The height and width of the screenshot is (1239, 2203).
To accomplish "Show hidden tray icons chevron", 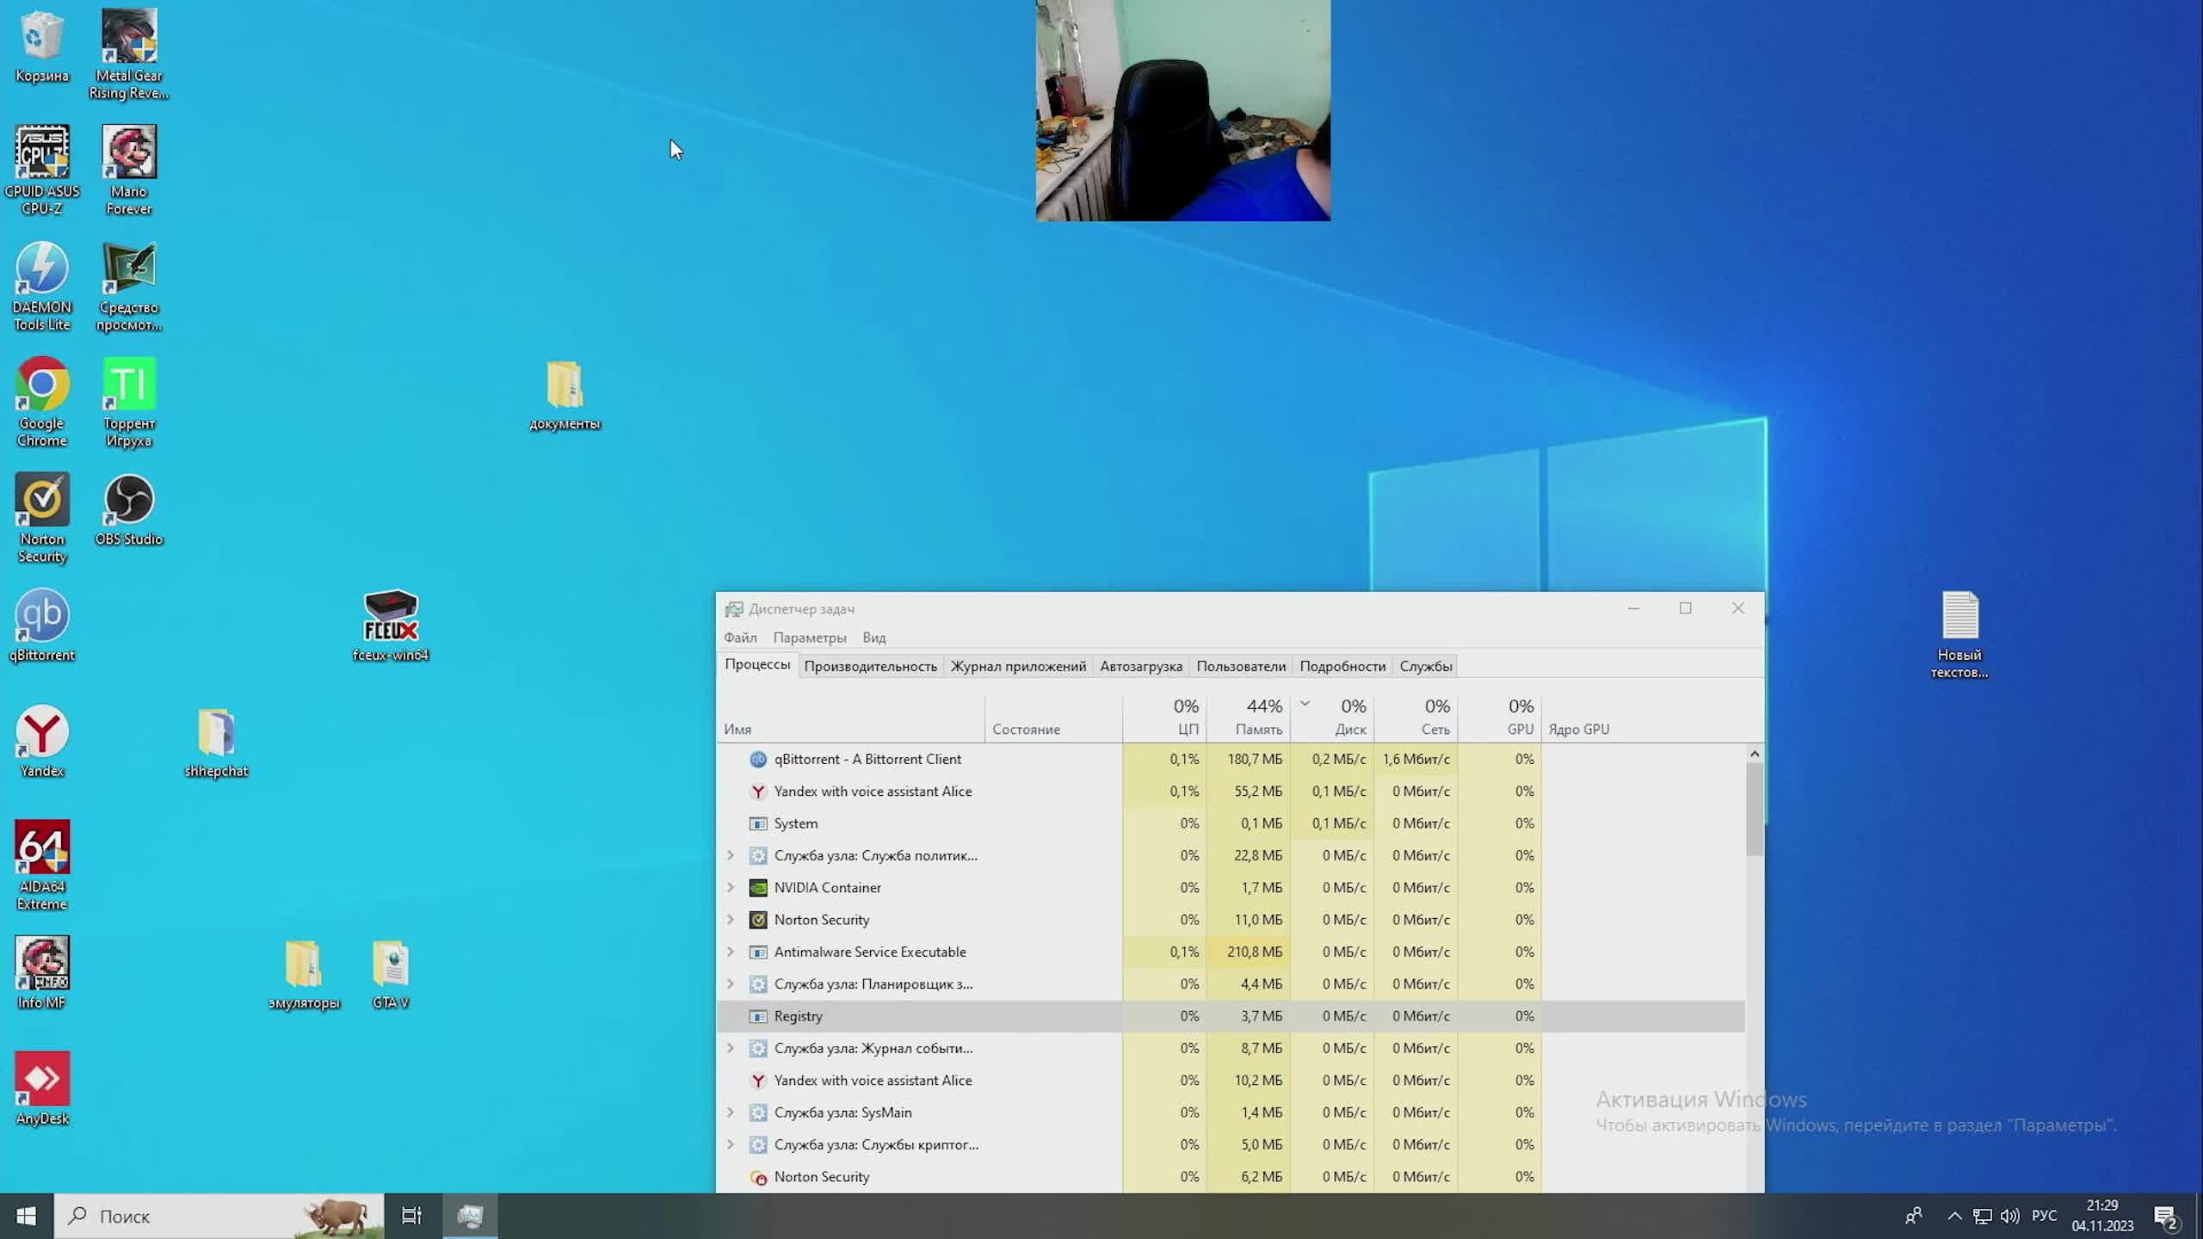I will pos(1954,1216).
